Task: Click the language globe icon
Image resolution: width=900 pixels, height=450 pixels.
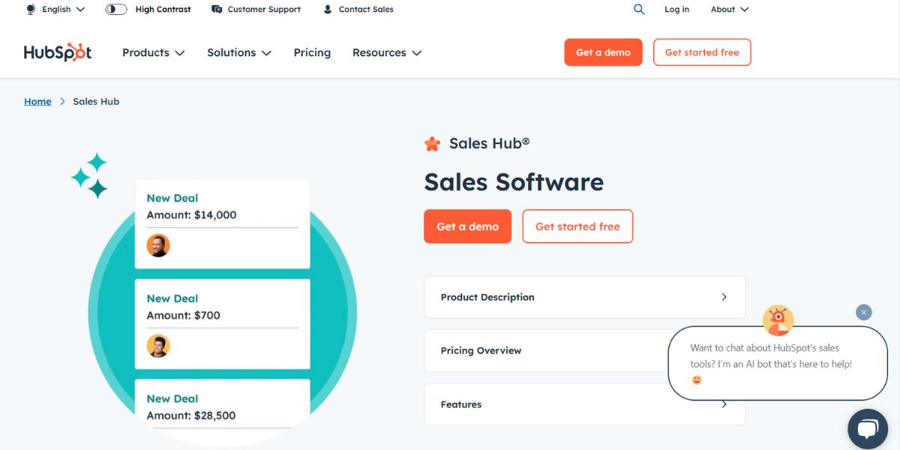Action: click(30, 9)
